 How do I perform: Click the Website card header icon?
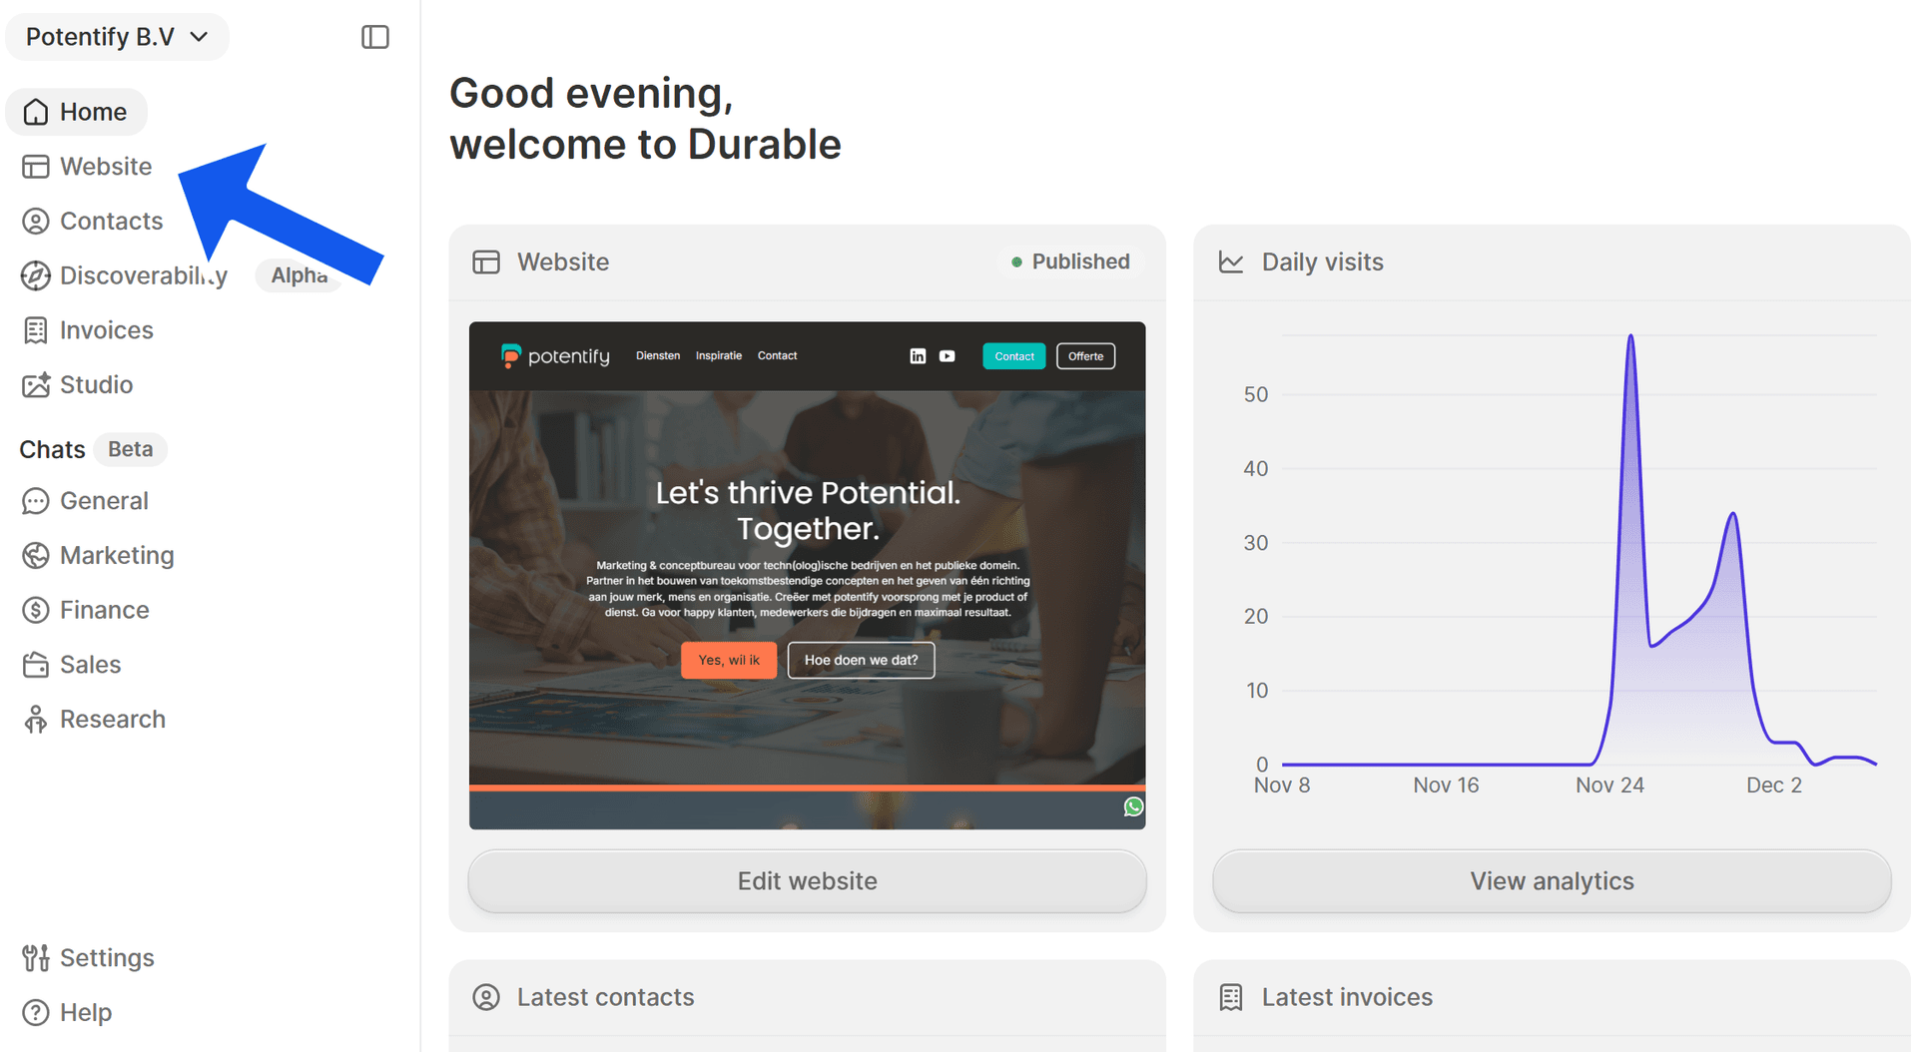tap(486, 263)
